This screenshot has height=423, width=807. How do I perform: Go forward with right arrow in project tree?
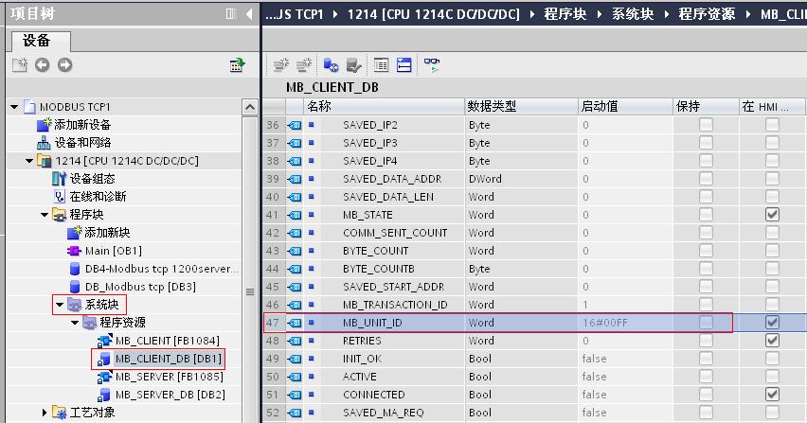64,65
